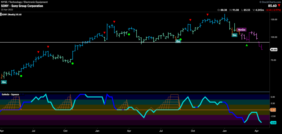Click the O: 88.38 open value
This screenshot has height=134, width=282.
[x=223, y=10]
